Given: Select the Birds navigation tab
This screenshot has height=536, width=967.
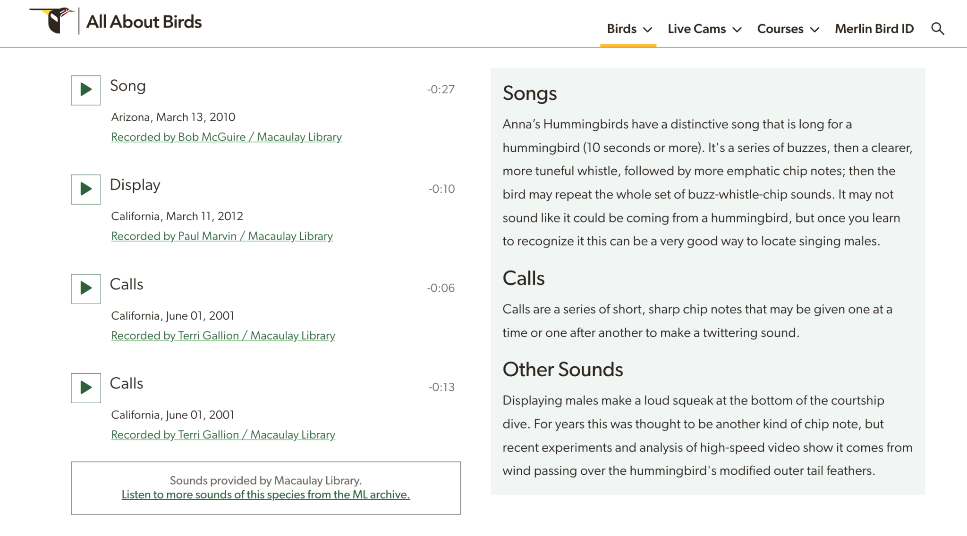Looking at the screenshot, I should (621, 29).
